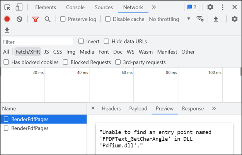This screenshot has width=242, height=155.
Task: Open the No throttling dropdown
Action: click(x=169, y=19)
